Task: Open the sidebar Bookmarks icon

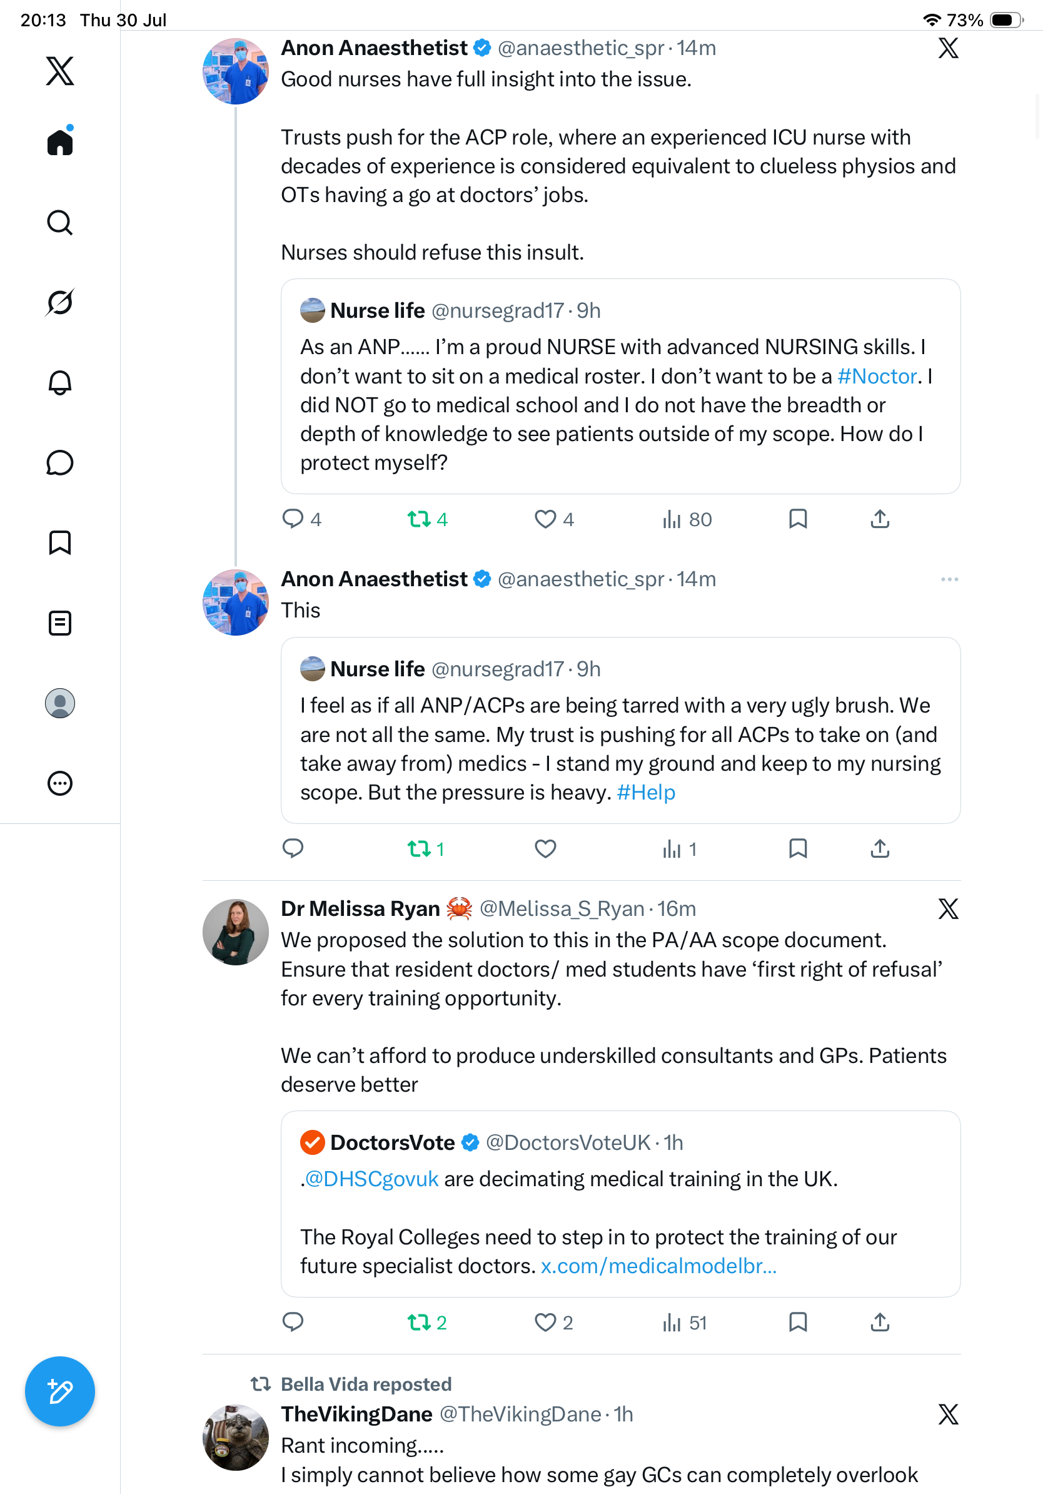Action: [x=60, y=542]
